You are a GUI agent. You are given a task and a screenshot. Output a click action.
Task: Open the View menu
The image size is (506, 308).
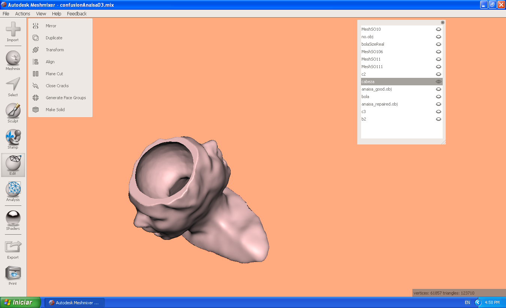click(x=41, y=13)
